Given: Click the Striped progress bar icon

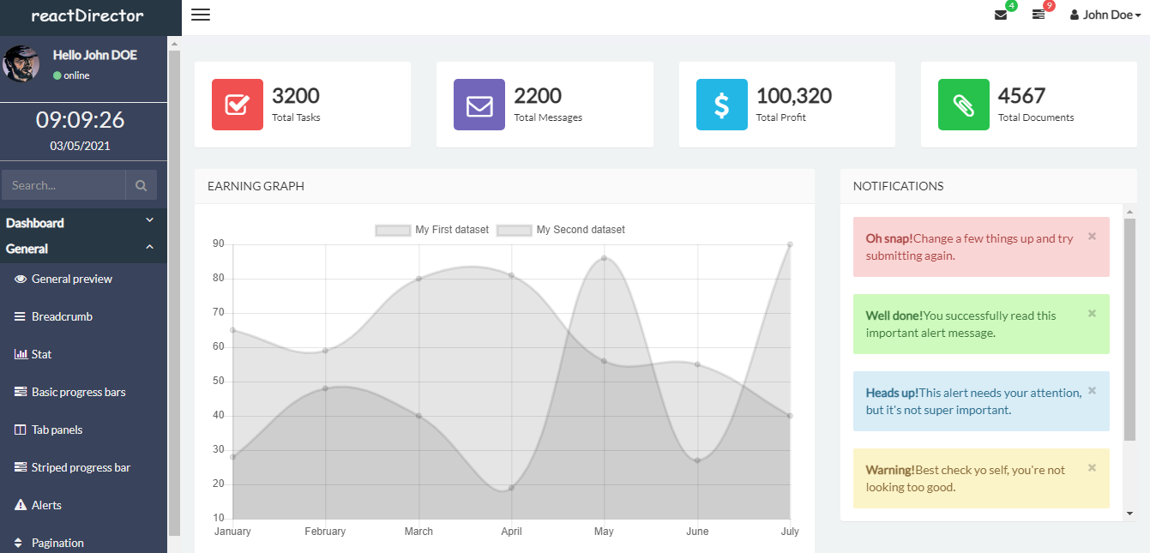Looking at the screenshot, I should click(21, 467).
